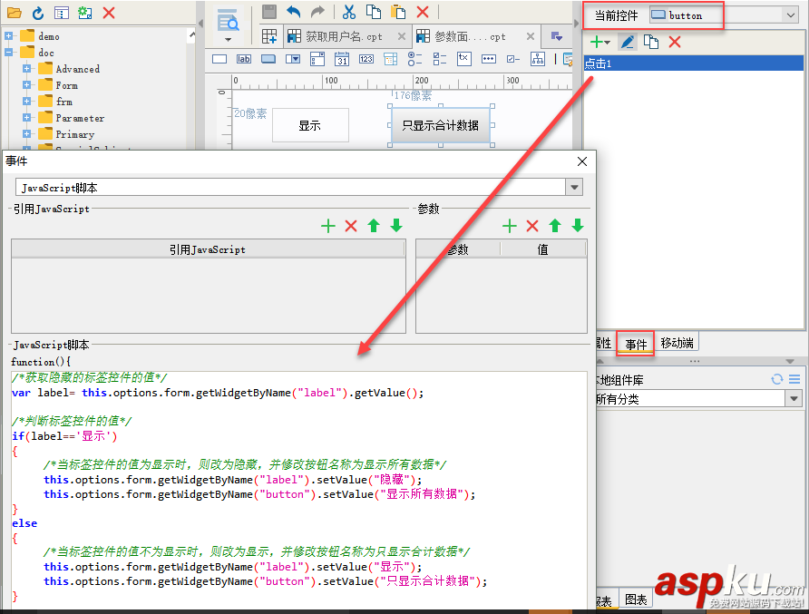Screen dimensions: 809x614
Task: Select the 'lab' label widget icon
Action: pos(244,59)
